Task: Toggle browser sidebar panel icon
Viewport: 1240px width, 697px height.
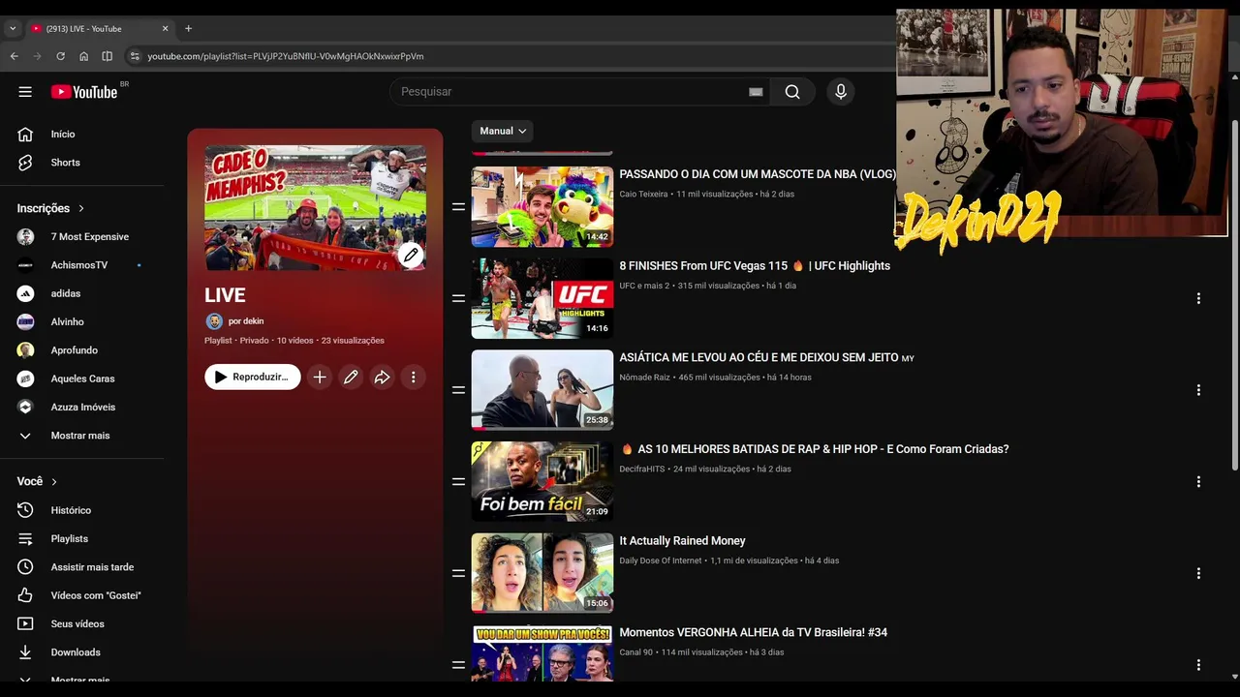Action: pos(107,56)
